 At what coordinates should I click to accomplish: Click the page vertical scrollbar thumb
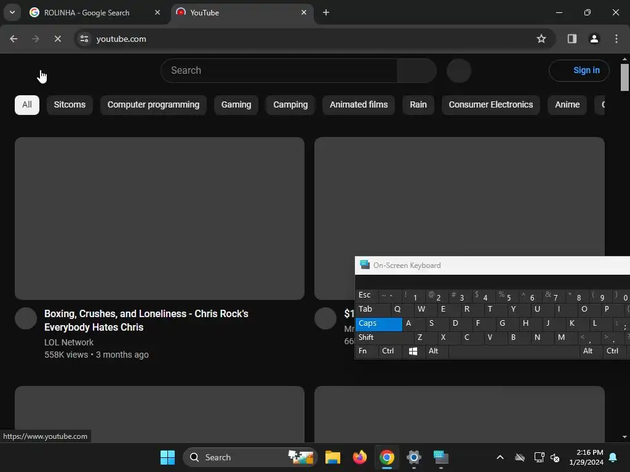tap(624, 77)
